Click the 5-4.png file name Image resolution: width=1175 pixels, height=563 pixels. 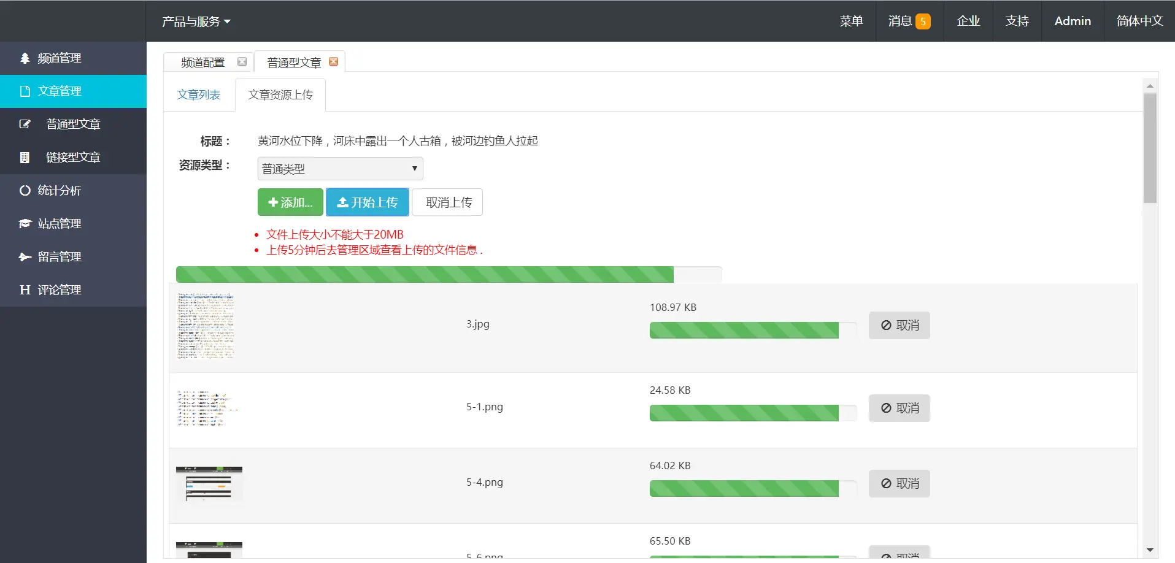click(x=485, y=482)
